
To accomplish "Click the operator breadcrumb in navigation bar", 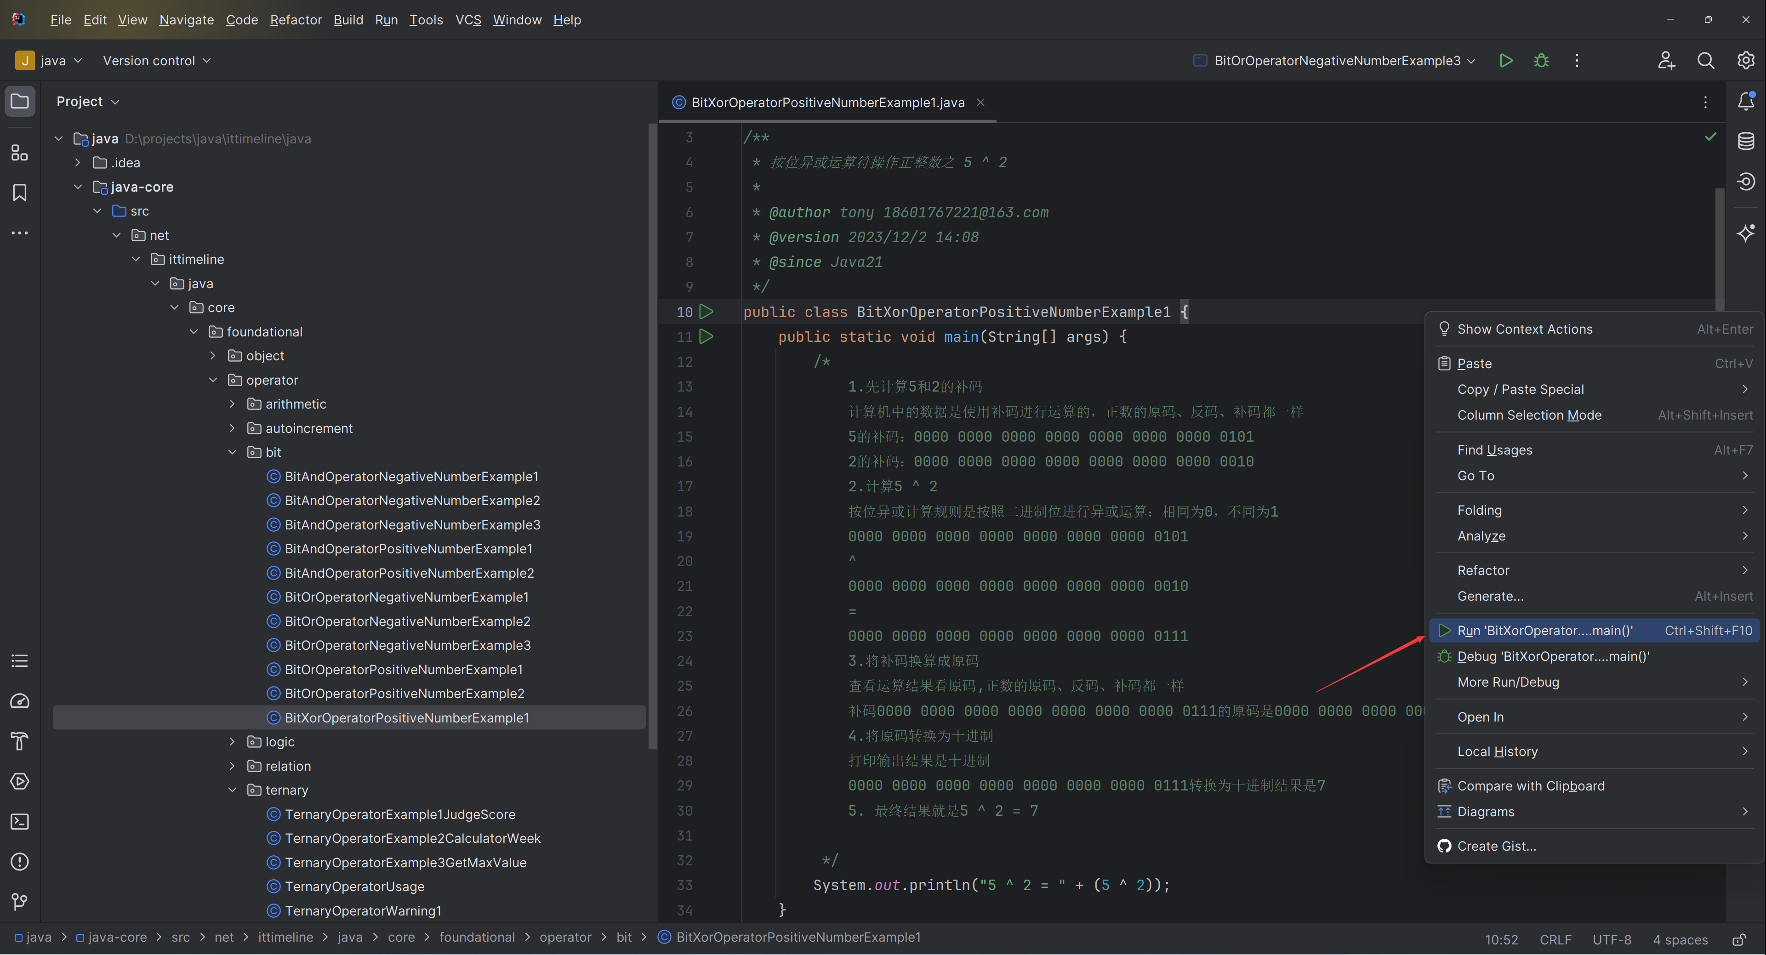I will pyautogui.click(x=565, y=937).
